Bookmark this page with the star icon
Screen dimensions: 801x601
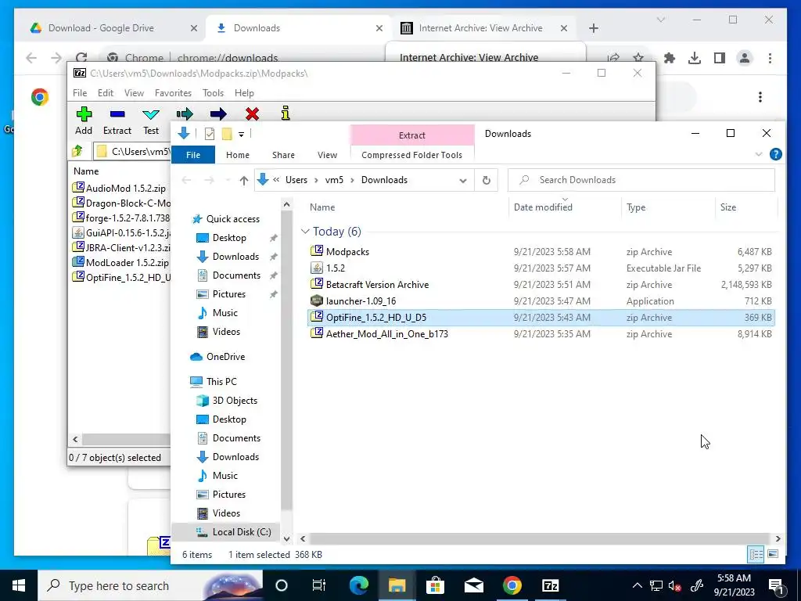638,57
